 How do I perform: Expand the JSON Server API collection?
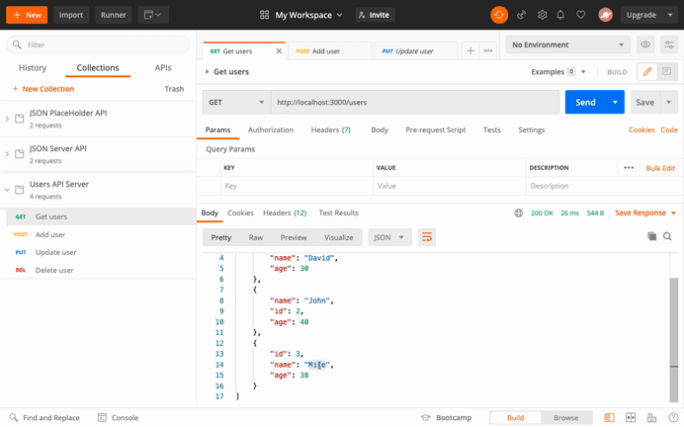pyautogui.click(x=7, y=154)
